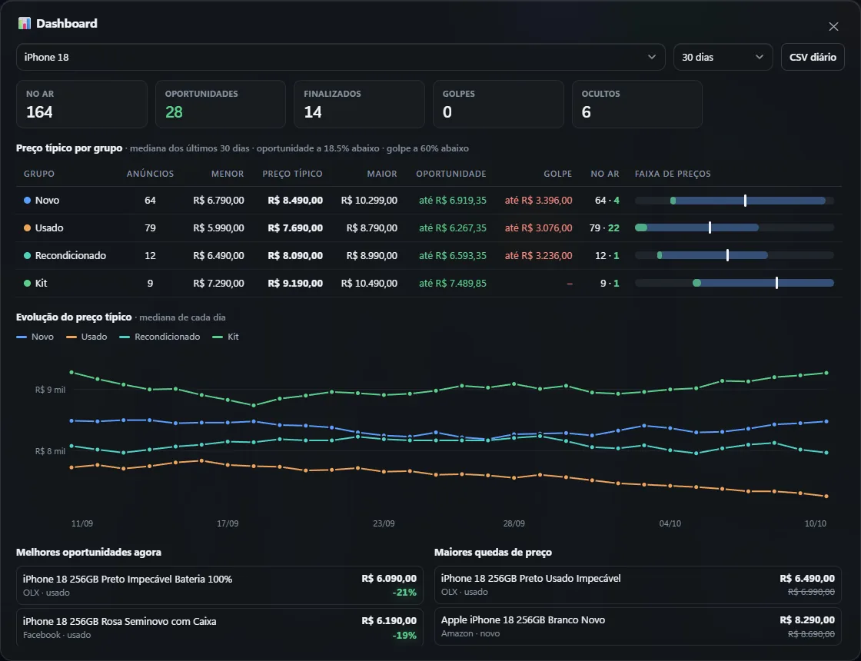Open the iPhone 18 product dropdown
Viewport: 861px width, 661px height.
(341, 57)
